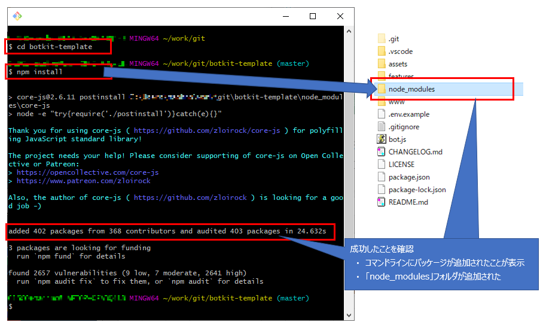
Task: Select the LICENSE file name
Action: pos(401,165)
